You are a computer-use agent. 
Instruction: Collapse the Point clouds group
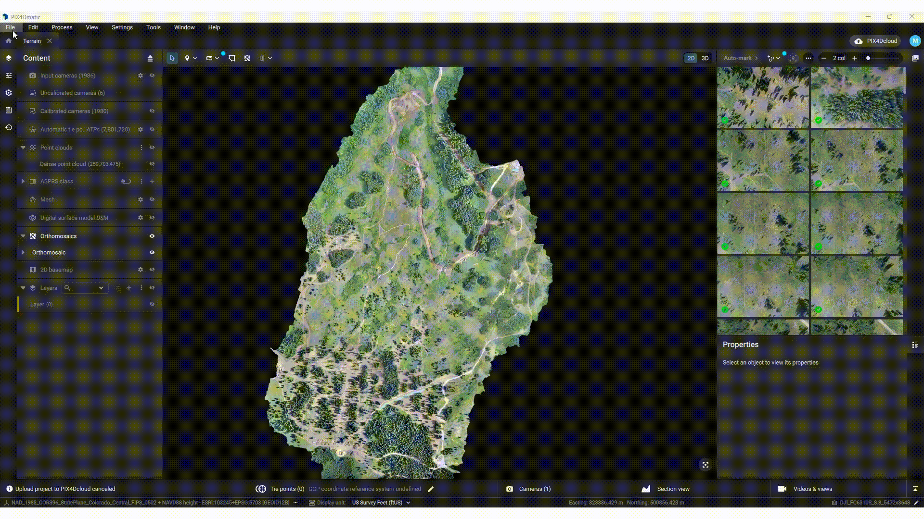pyautogui.click(x=23, y=148)
